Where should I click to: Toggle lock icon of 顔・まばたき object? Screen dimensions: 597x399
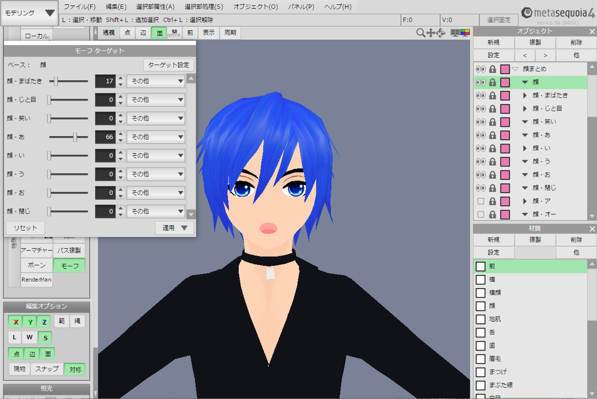click(493, 95)
